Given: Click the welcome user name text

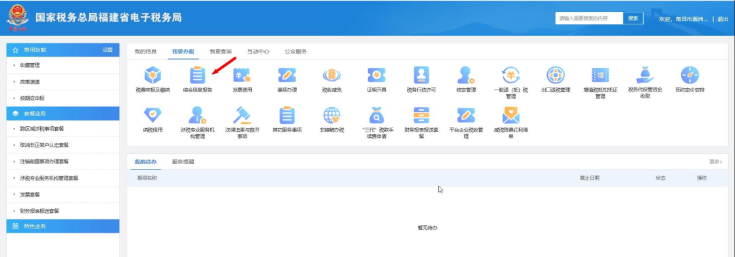Looking at the screenshot, I should (x=683, y=19).
